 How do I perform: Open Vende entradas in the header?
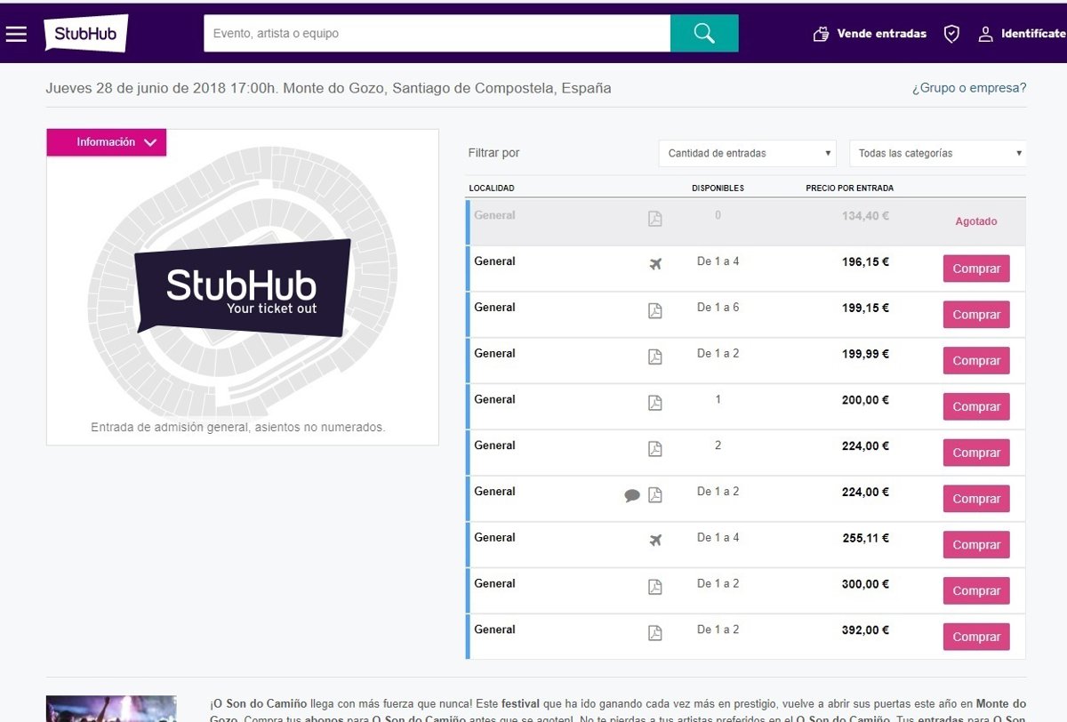[x=870, y=34]
